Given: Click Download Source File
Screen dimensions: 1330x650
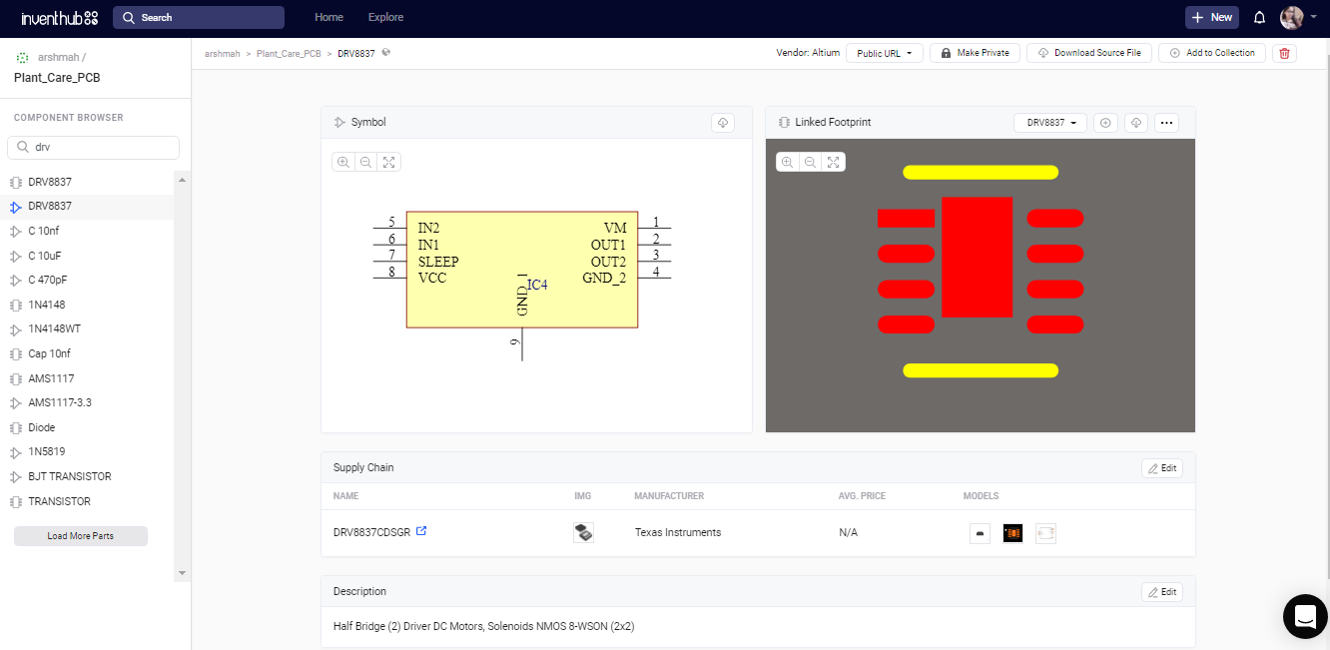Looking at the screenshot, I should tap(1089, 53).
